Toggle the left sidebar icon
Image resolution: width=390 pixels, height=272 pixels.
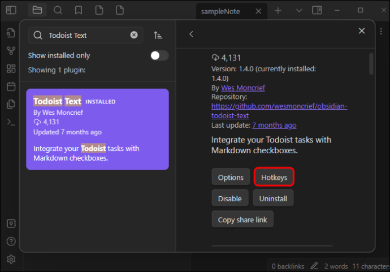pos(11,10)
